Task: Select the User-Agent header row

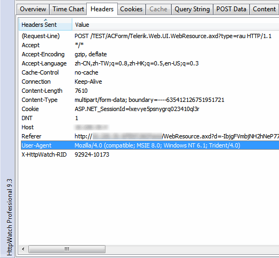Action: click(x=150, y=145)
